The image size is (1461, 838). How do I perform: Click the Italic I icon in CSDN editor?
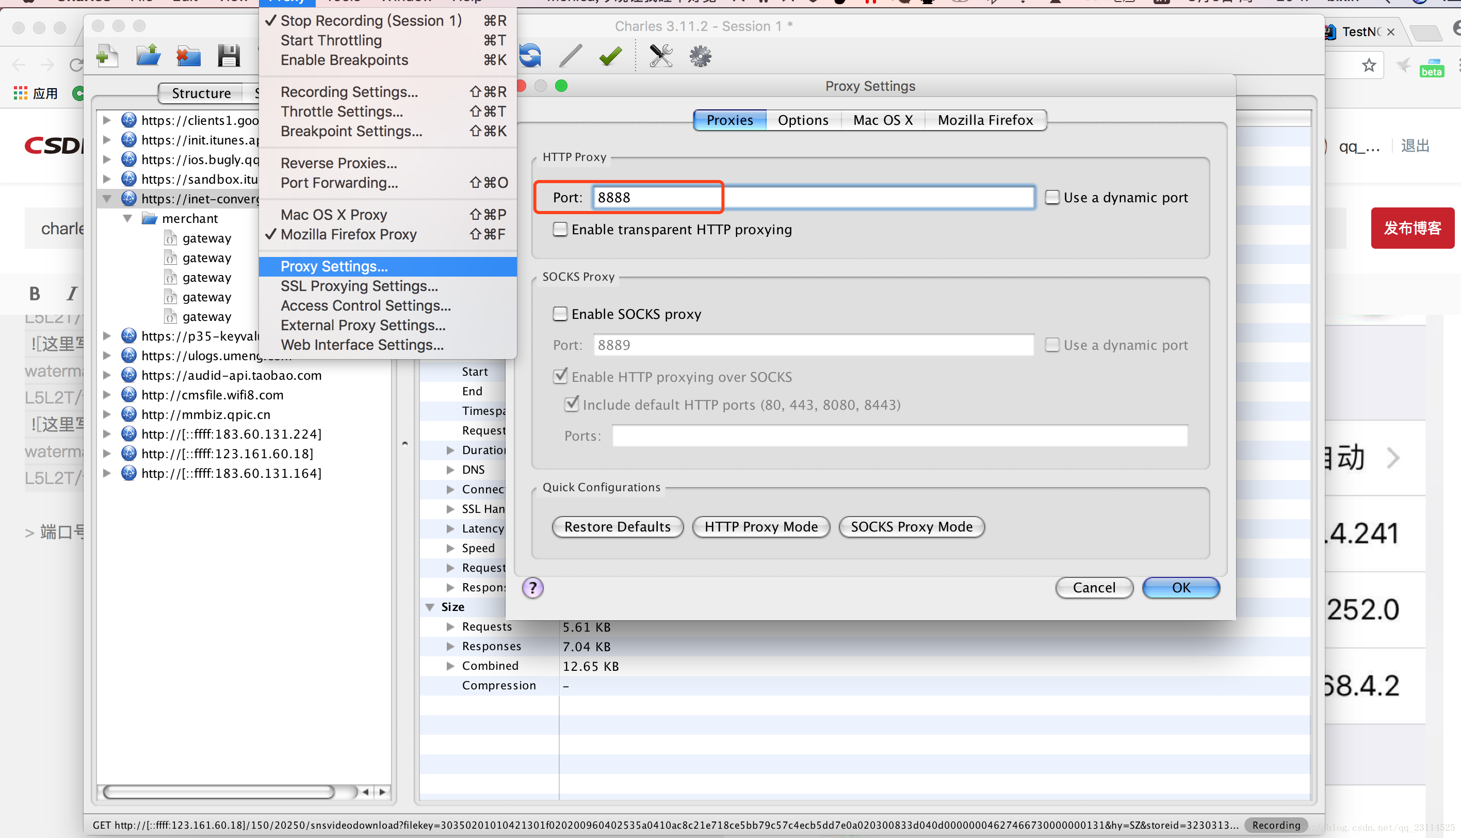71,294
